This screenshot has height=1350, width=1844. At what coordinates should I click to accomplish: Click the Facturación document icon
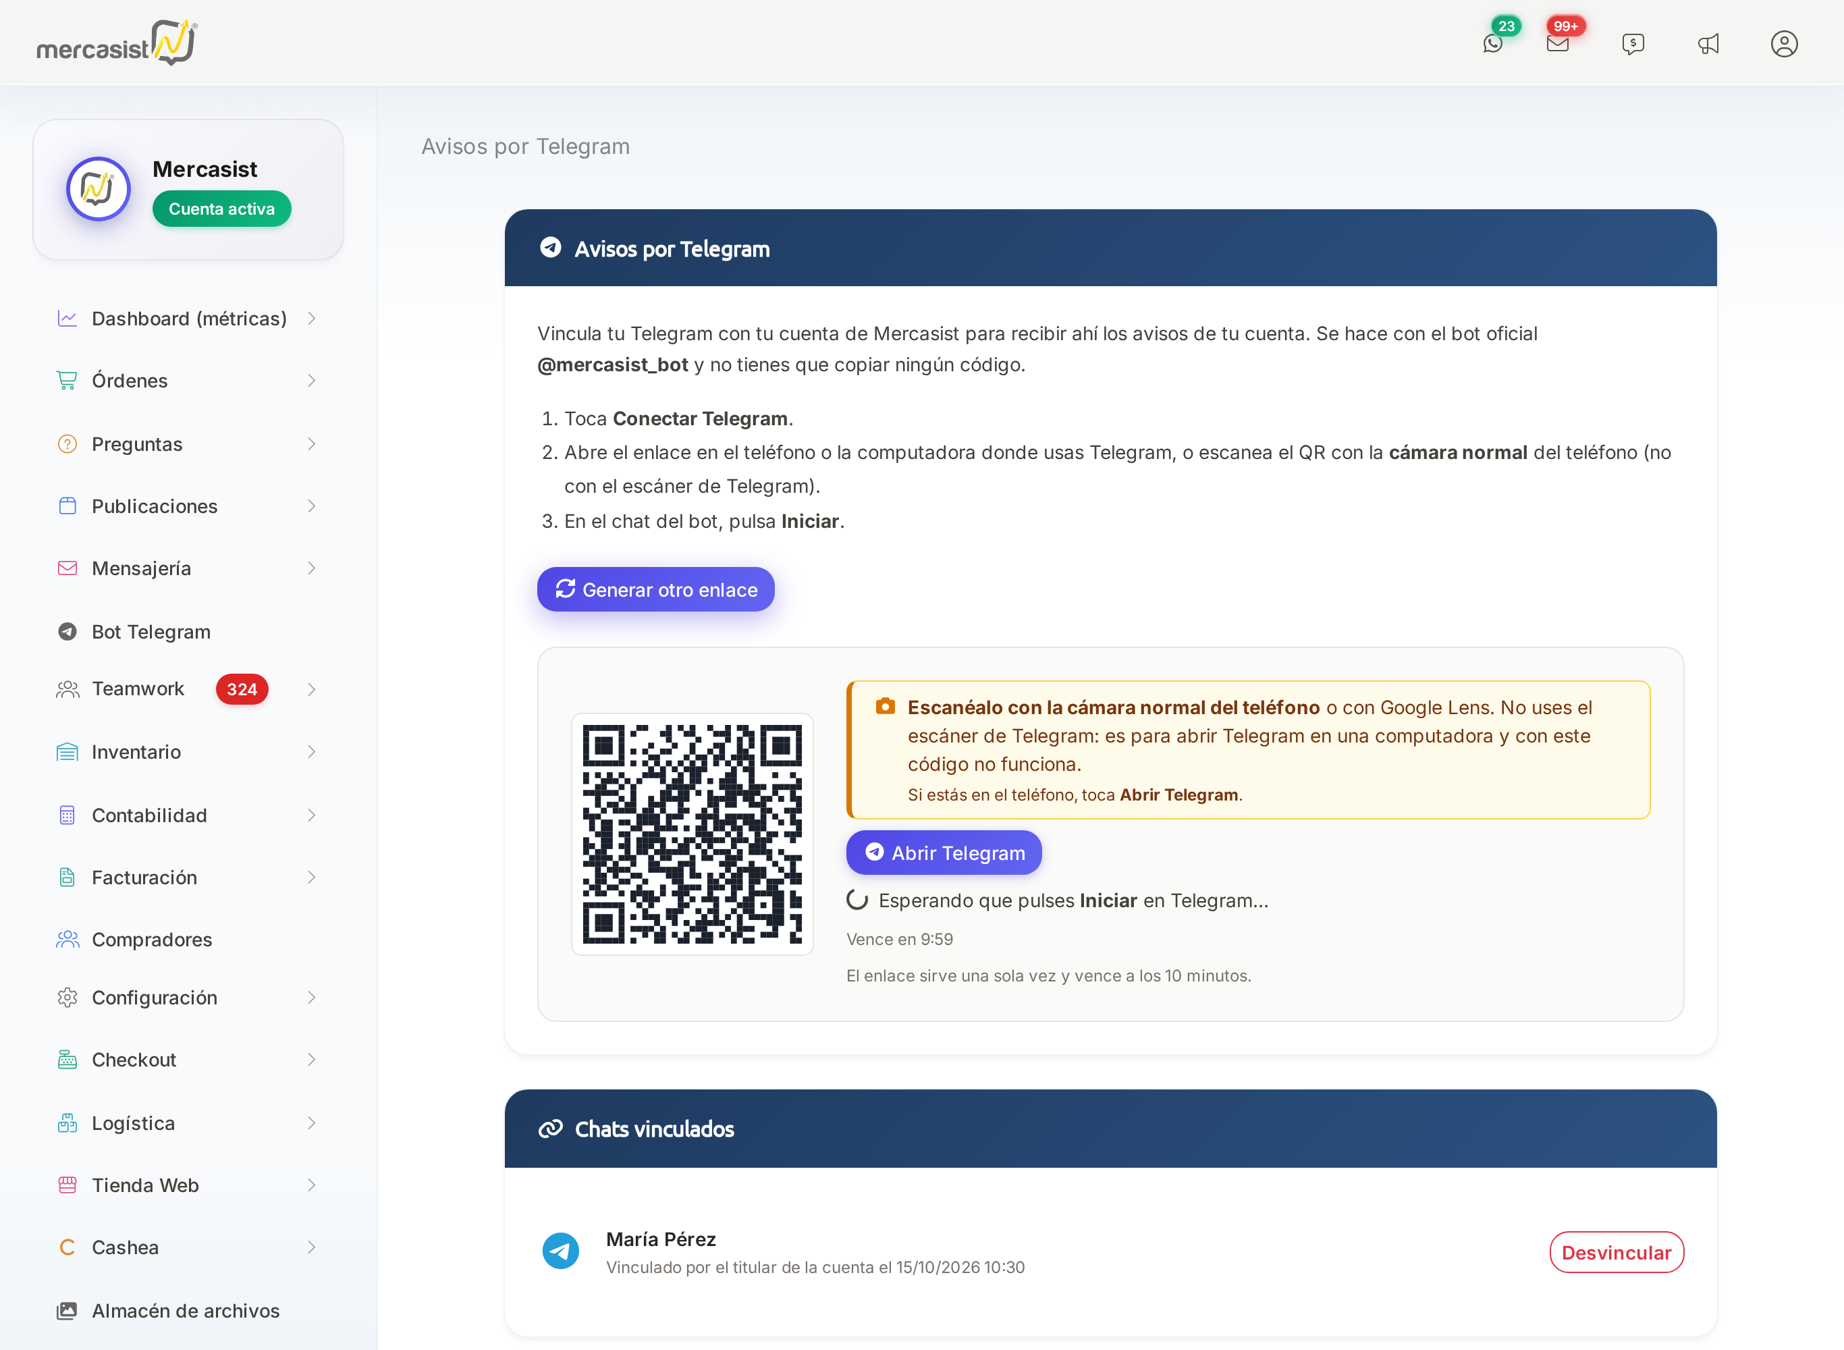(x=67, y=877)
